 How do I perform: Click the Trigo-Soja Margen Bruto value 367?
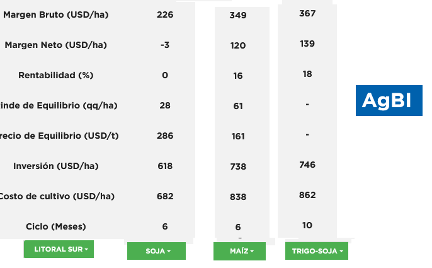click(307, 13)
